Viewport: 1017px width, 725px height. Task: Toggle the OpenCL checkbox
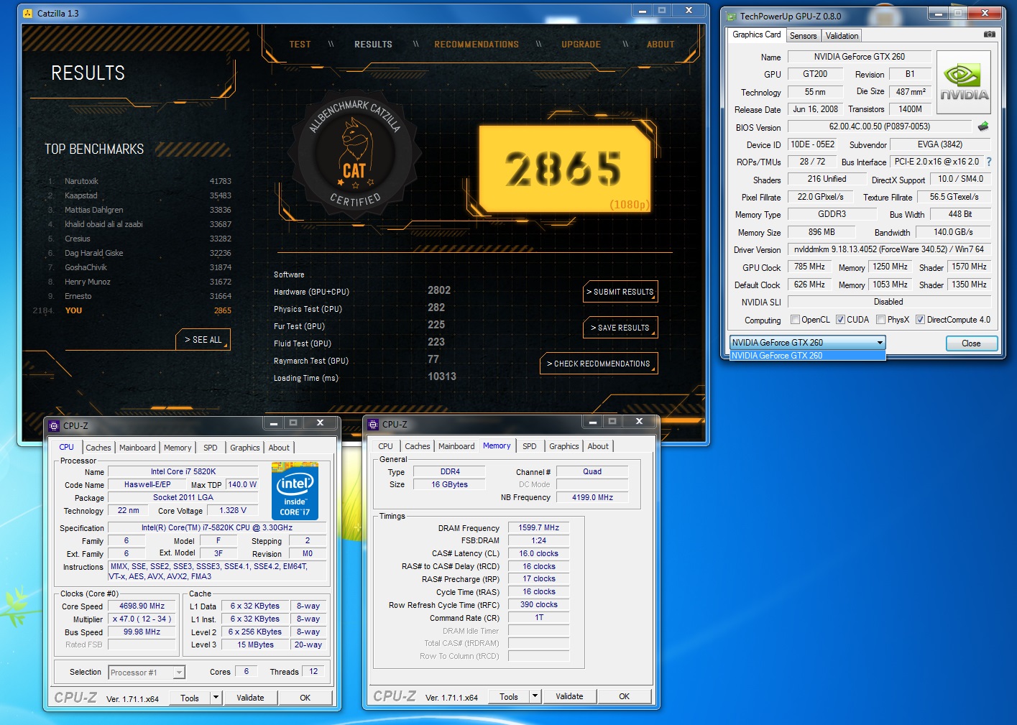795,320
